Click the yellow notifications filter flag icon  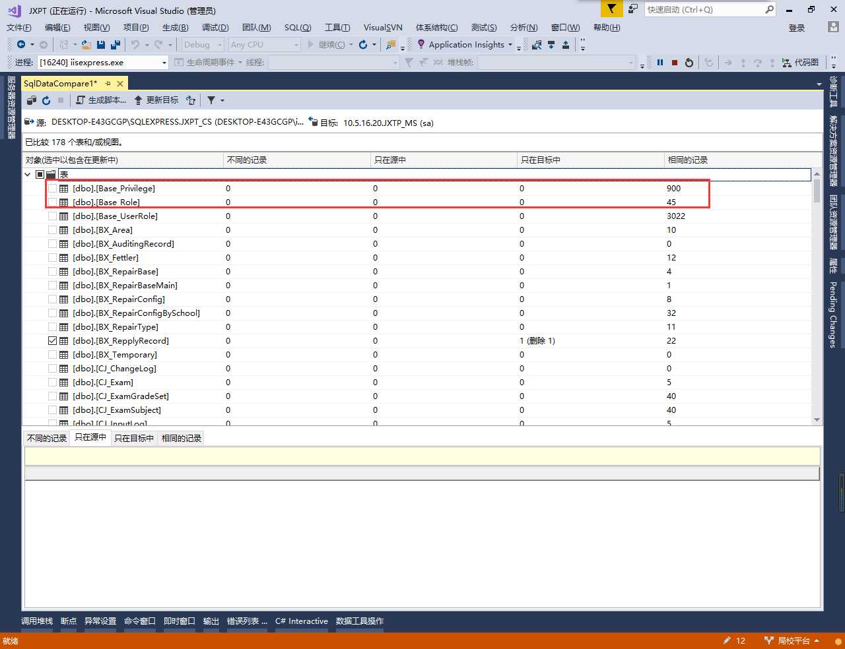611,9
